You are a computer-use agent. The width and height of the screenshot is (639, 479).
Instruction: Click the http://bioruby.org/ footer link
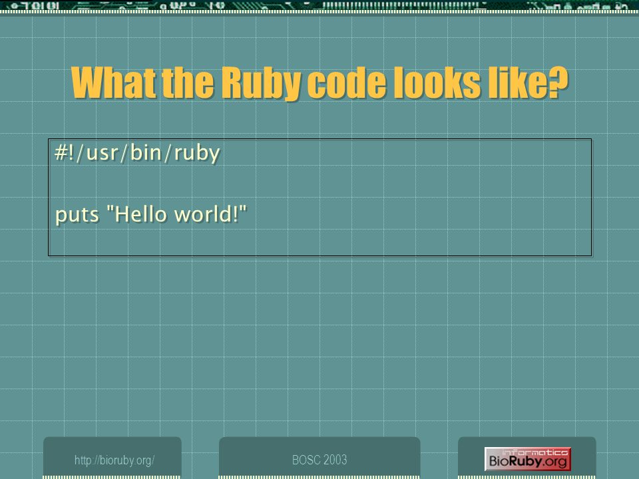point(114,460)
